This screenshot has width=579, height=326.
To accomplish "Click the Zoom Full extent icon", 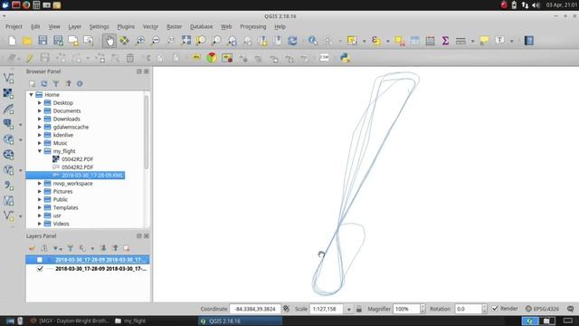I will tap(186, 41).
